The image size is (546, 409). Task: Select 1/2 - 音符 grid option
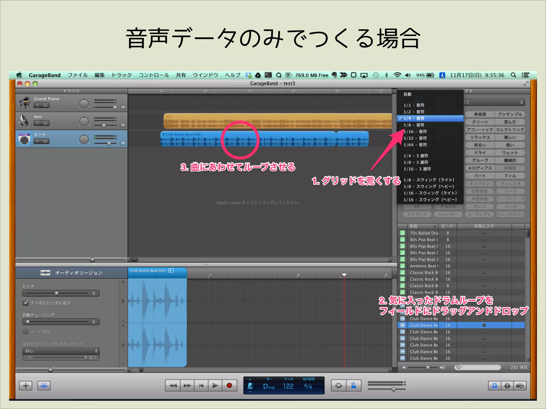[x=430, y=112]
